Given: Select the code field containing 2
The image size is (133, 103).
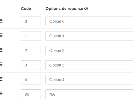Looking at the screenshot, I should tap(31, 51).
